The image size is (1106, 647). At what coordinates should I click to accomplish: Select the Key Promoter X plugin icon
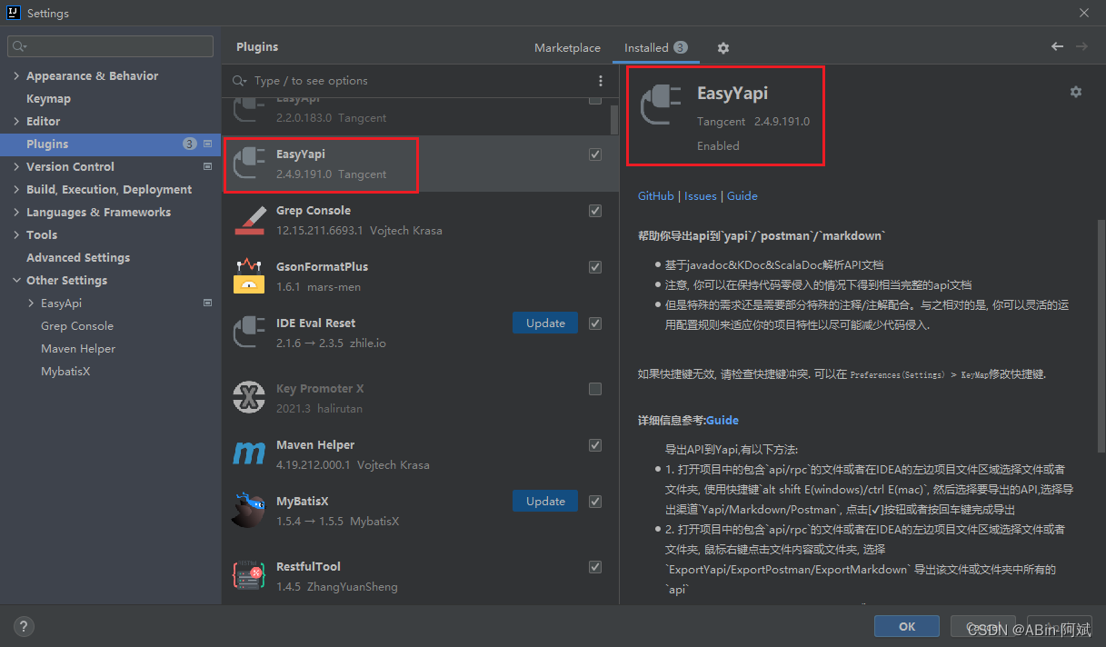coord(249,398)
